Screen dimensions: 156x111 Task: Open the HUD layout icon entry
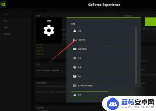75,40
